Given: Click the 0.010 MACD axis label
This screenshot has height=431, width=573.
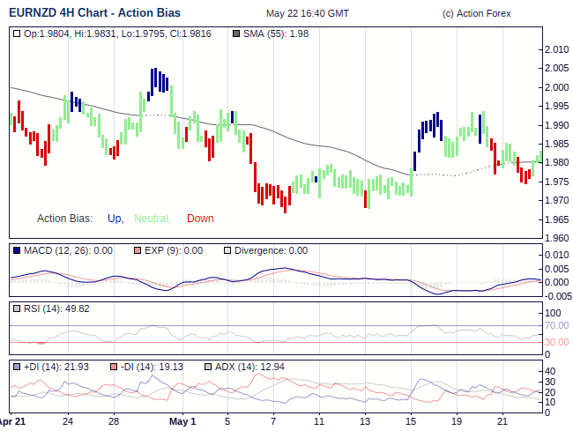Looking at the screenshot, I should pyautogui.click(x=557, y=255).
